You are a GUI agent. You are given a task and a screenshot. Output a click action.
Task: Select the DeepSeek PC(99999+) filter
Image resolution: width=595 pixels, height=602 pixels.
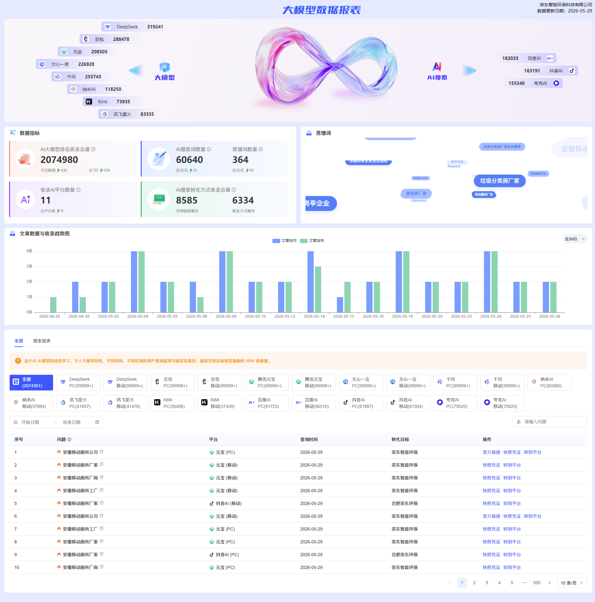point(78,383)
